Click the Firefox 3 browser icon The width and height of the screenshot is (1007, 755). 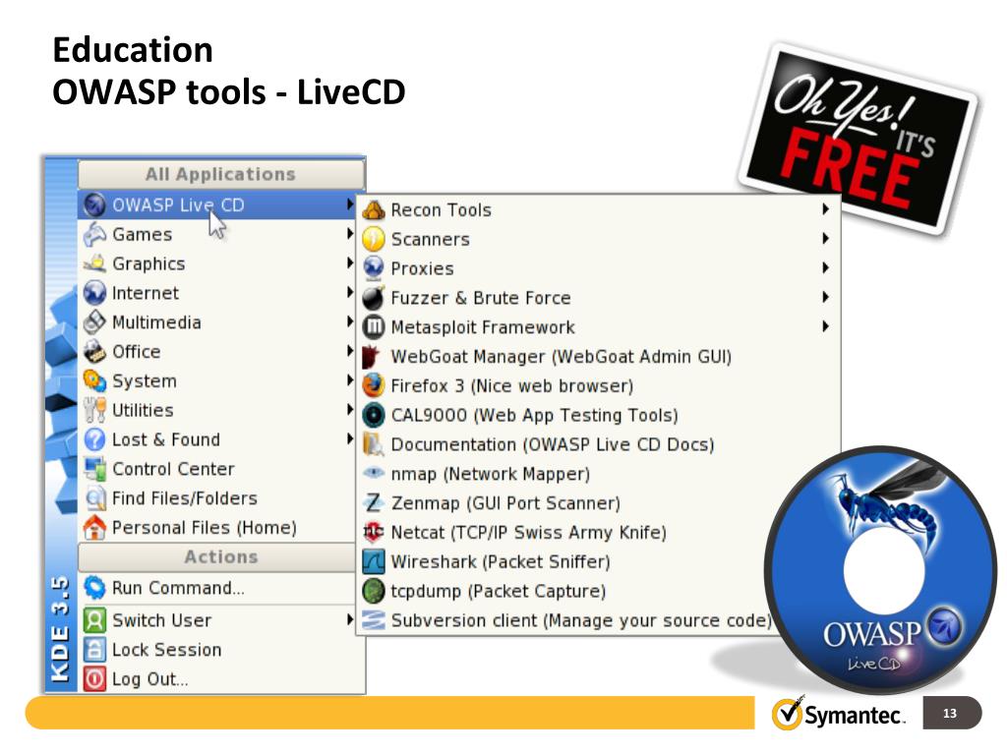[x=373, y=385]
